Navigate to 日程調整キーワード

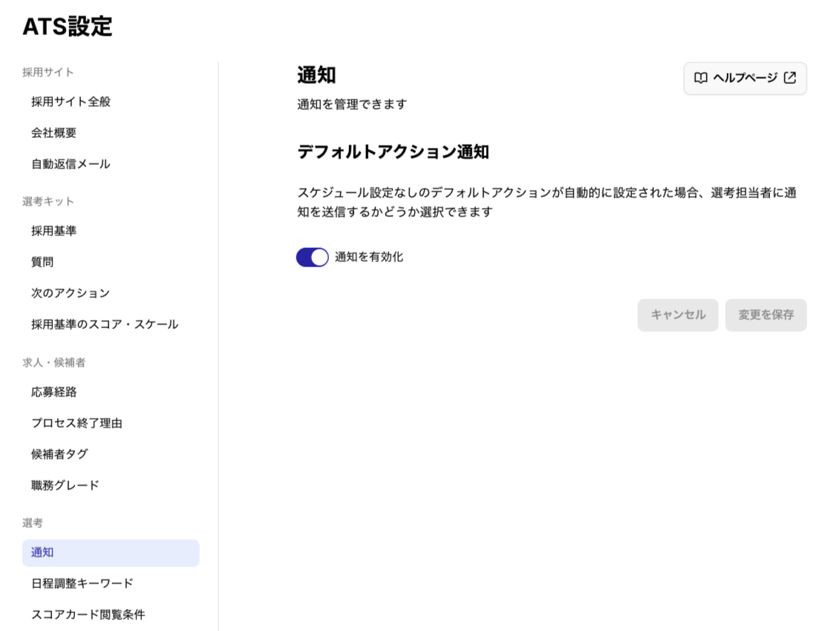82,583
